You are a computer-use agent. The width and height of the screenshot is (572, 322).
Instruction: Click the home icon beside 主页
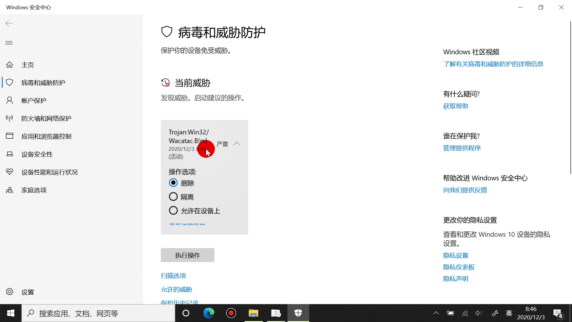10,65
